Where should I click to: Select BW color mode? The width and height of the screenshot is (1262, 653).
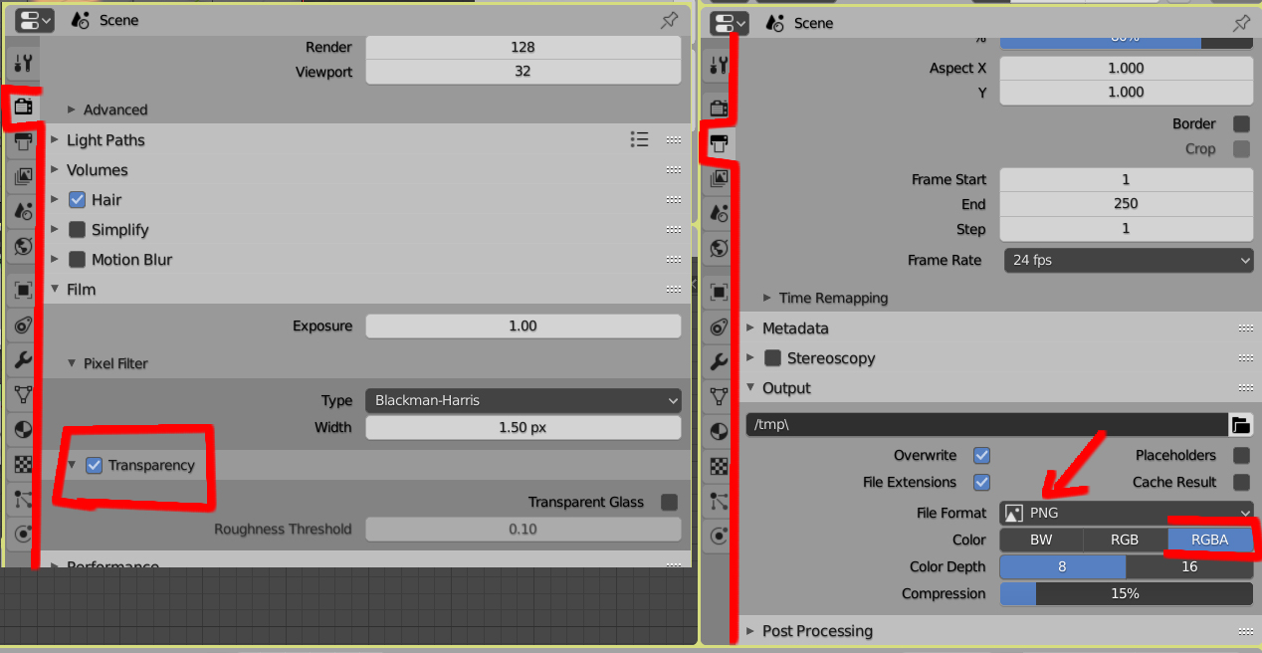(1041, 540)
